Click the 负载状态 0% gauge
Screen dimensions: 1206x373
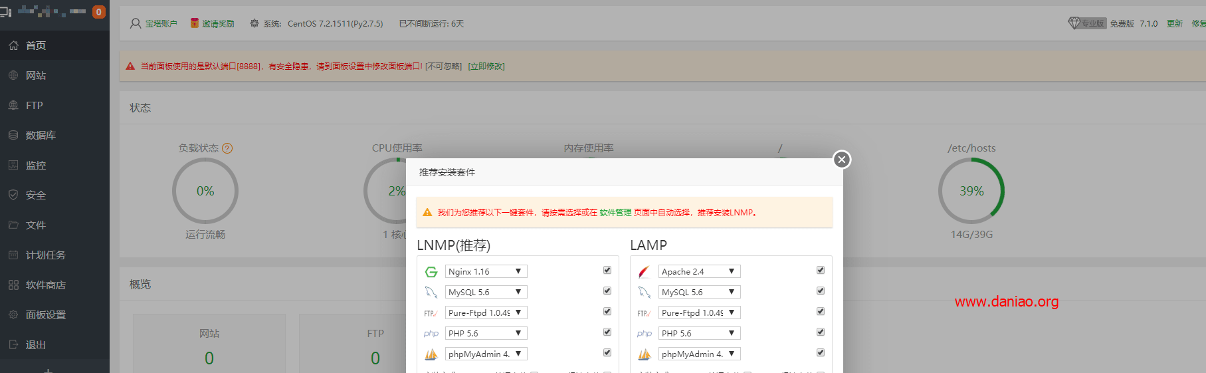tap(205, 191)
